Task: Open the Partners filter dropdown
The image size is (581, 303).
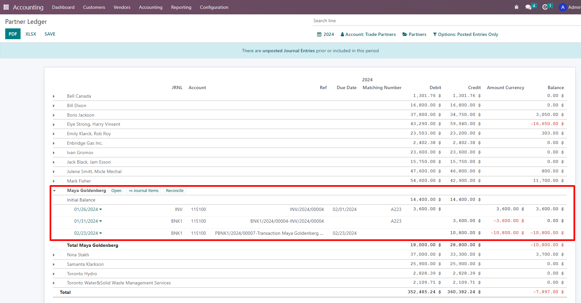Action: click(414, 34)
